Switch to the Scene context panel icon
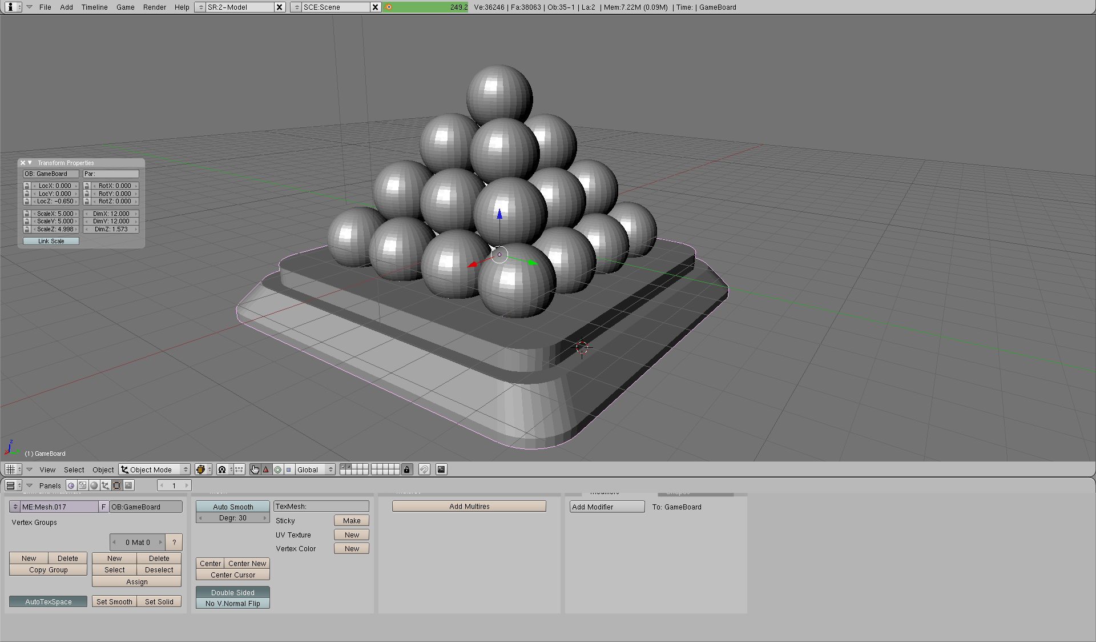The width and height of the screenshot is (1096, 642). point(129,485)
